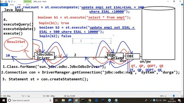Click the zoom slider thumb
This screenshot has height=103, width=184.
coord(174,96)
